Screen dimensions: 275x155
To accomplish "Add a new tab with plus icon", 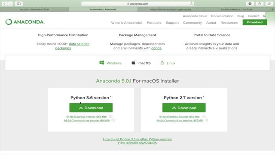I will 273,9.
